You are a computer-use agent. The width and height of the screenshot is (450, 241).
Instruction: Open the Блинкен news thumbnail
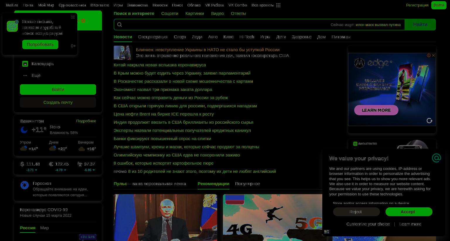click(123, 53)
